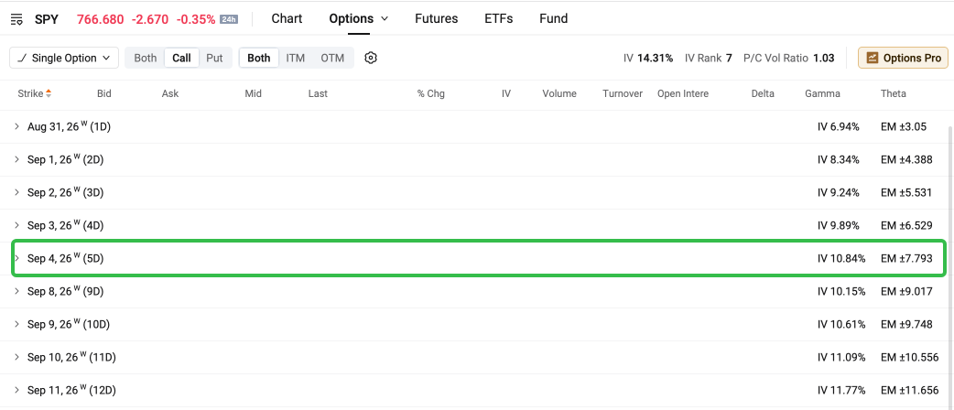Viewport: 954px width, 410px height.
Task: Click the Gamma column header
Action: pos(822,93)
